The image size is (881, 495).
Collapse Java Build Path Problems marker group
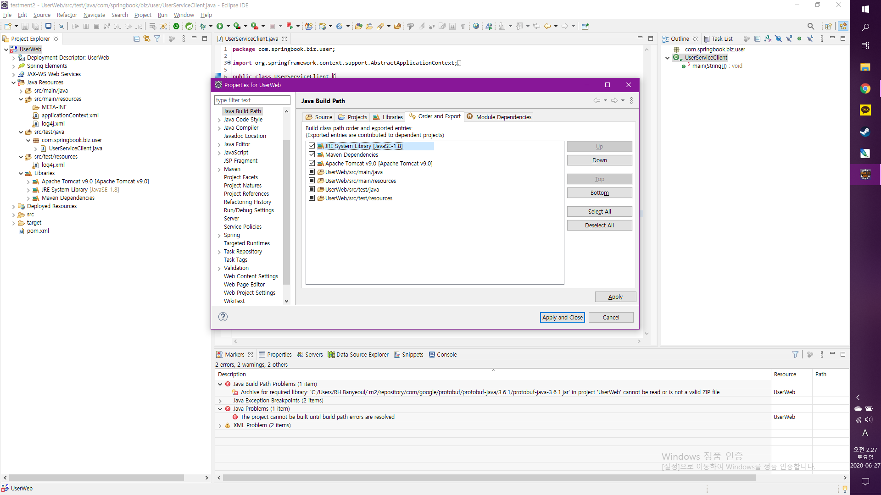(x=220, y=384)
